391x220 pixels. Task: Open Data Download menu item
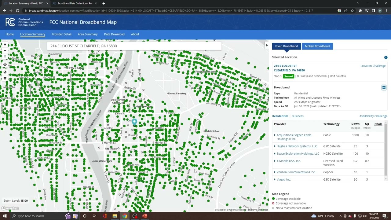pos(114,34)
